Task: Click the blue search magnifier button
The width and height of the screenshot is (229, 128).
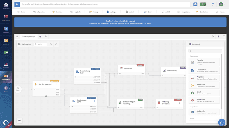Action: 17,4
